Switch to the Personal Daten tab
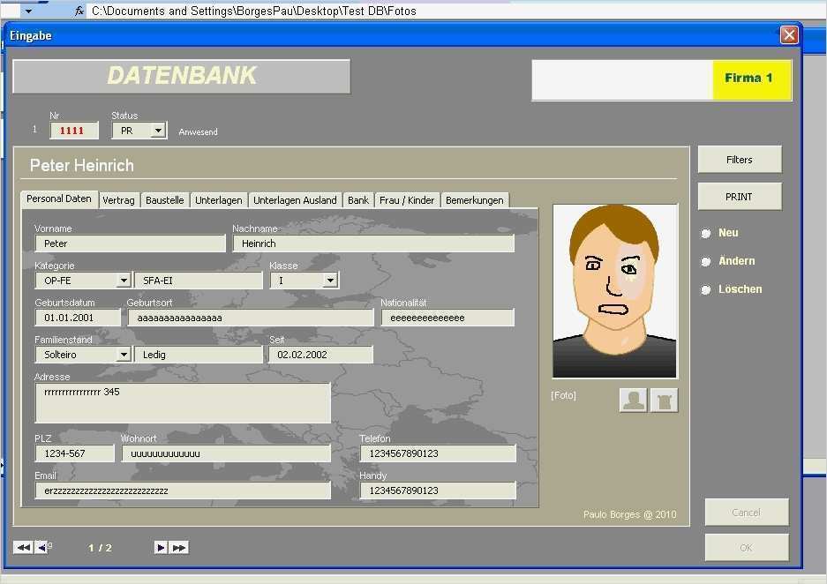 (x=59, y=198)
